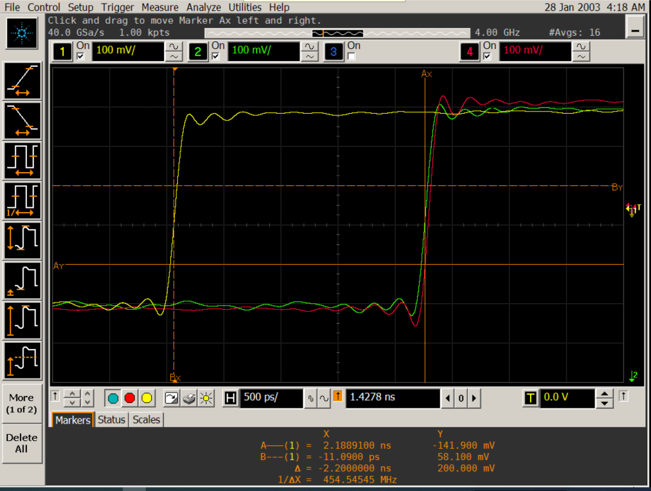Viewport: 651px width, 491px height.
Task: Click the trigger level up/down stepper
Action: (604, 398)
